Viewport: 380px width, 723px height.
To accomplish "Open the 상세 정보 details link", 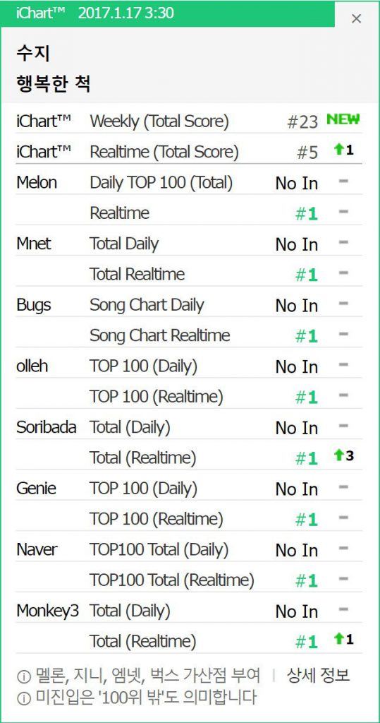I will [318, 676].
